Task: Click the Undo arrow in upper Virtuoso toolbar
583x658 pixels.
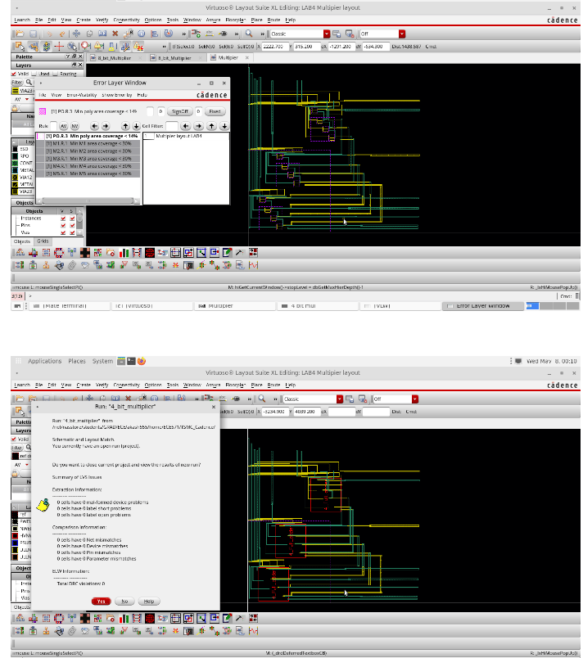Action: point(49,34)
